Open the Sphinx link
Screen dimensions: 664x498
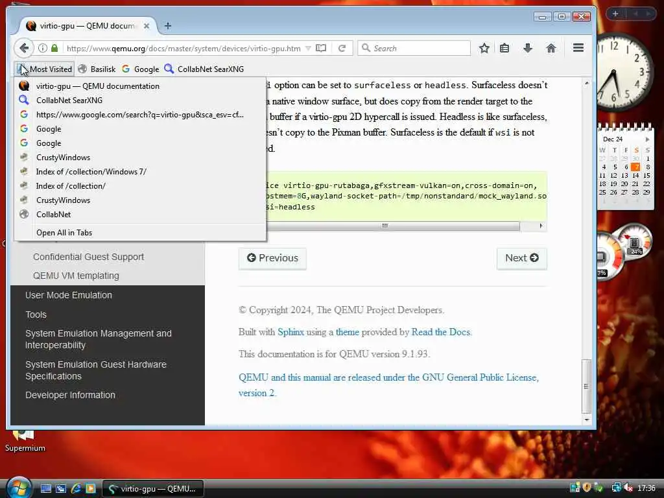(x=290, y=332)
